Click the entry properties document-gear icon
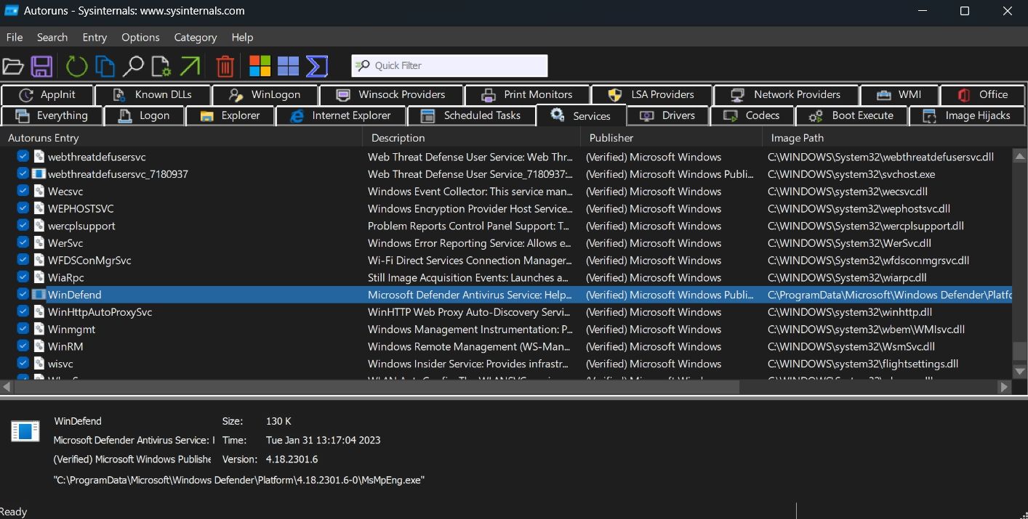The image size is (1028, 519). pyautogui.click(x=161, y=66)
